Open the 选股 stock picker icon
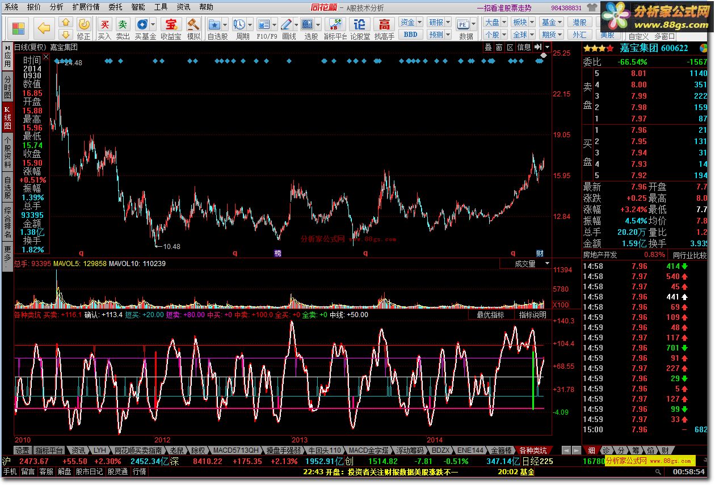 tap(308, 24)
